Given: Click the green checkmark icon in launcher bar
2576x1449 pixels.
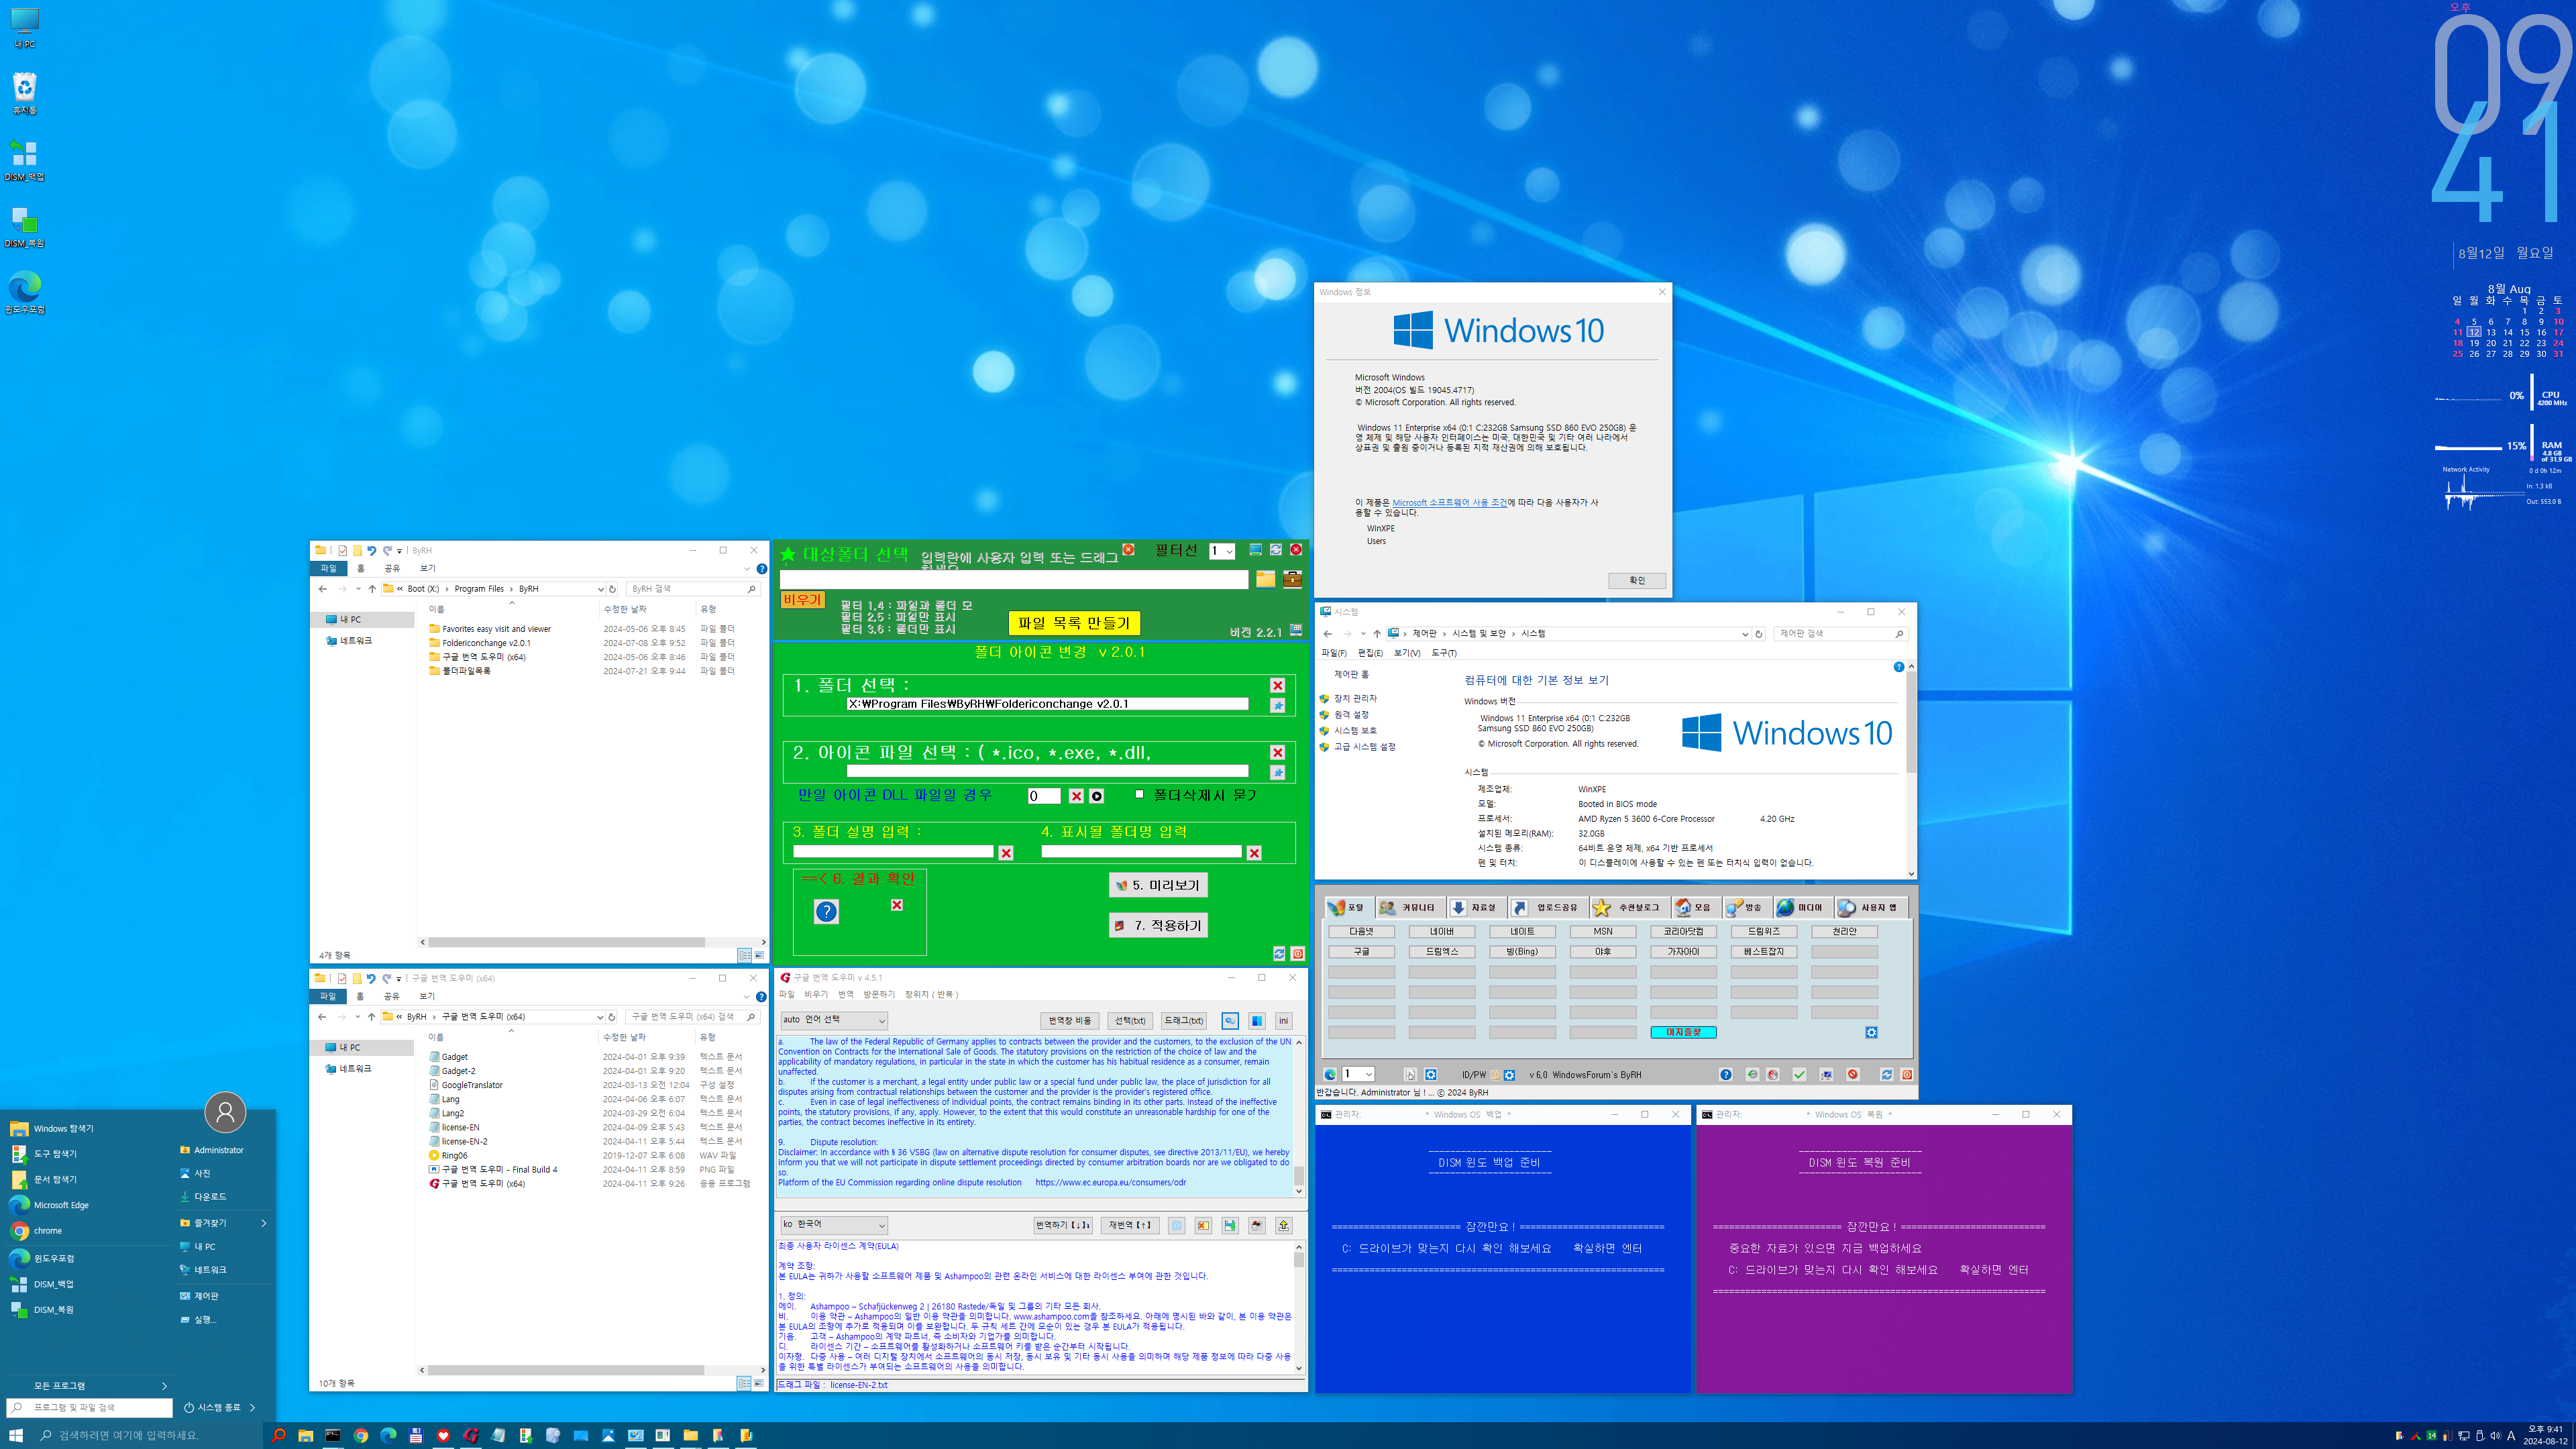Looking at the screenshot, I should coord(1799,1075).
